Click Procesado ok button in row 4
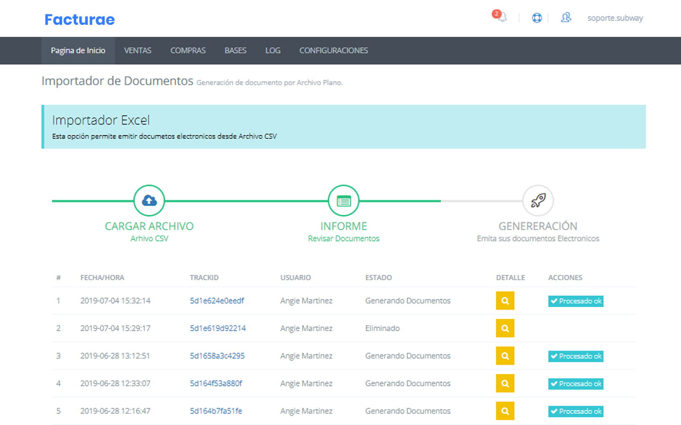The height and width of the screenshot is (425, 681). pos(575,384)
